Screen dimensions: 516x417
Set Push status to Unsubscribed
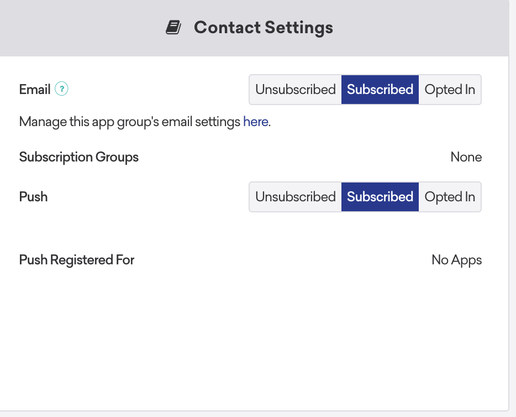[x=294, y=196]
